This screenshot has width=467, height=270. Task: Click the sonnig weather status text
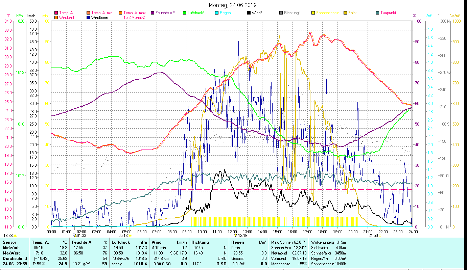pyautogui.click(x=117, y=264)
